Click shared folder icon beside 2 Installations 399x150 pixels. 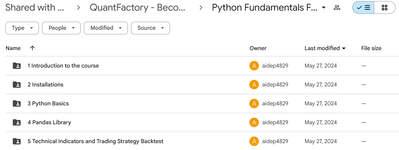(17, 85)
